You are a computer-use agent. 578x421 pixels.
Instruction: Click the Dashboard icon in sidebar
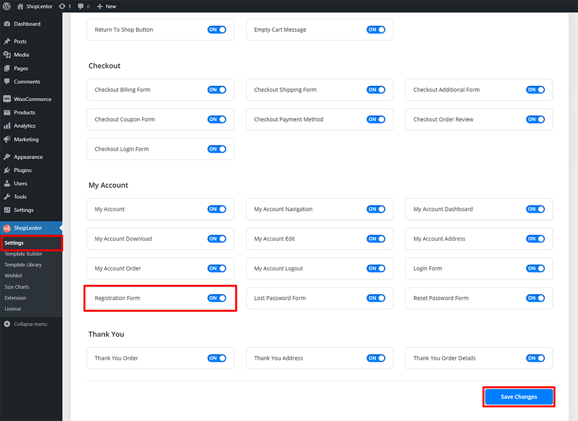tap(7, 24)
